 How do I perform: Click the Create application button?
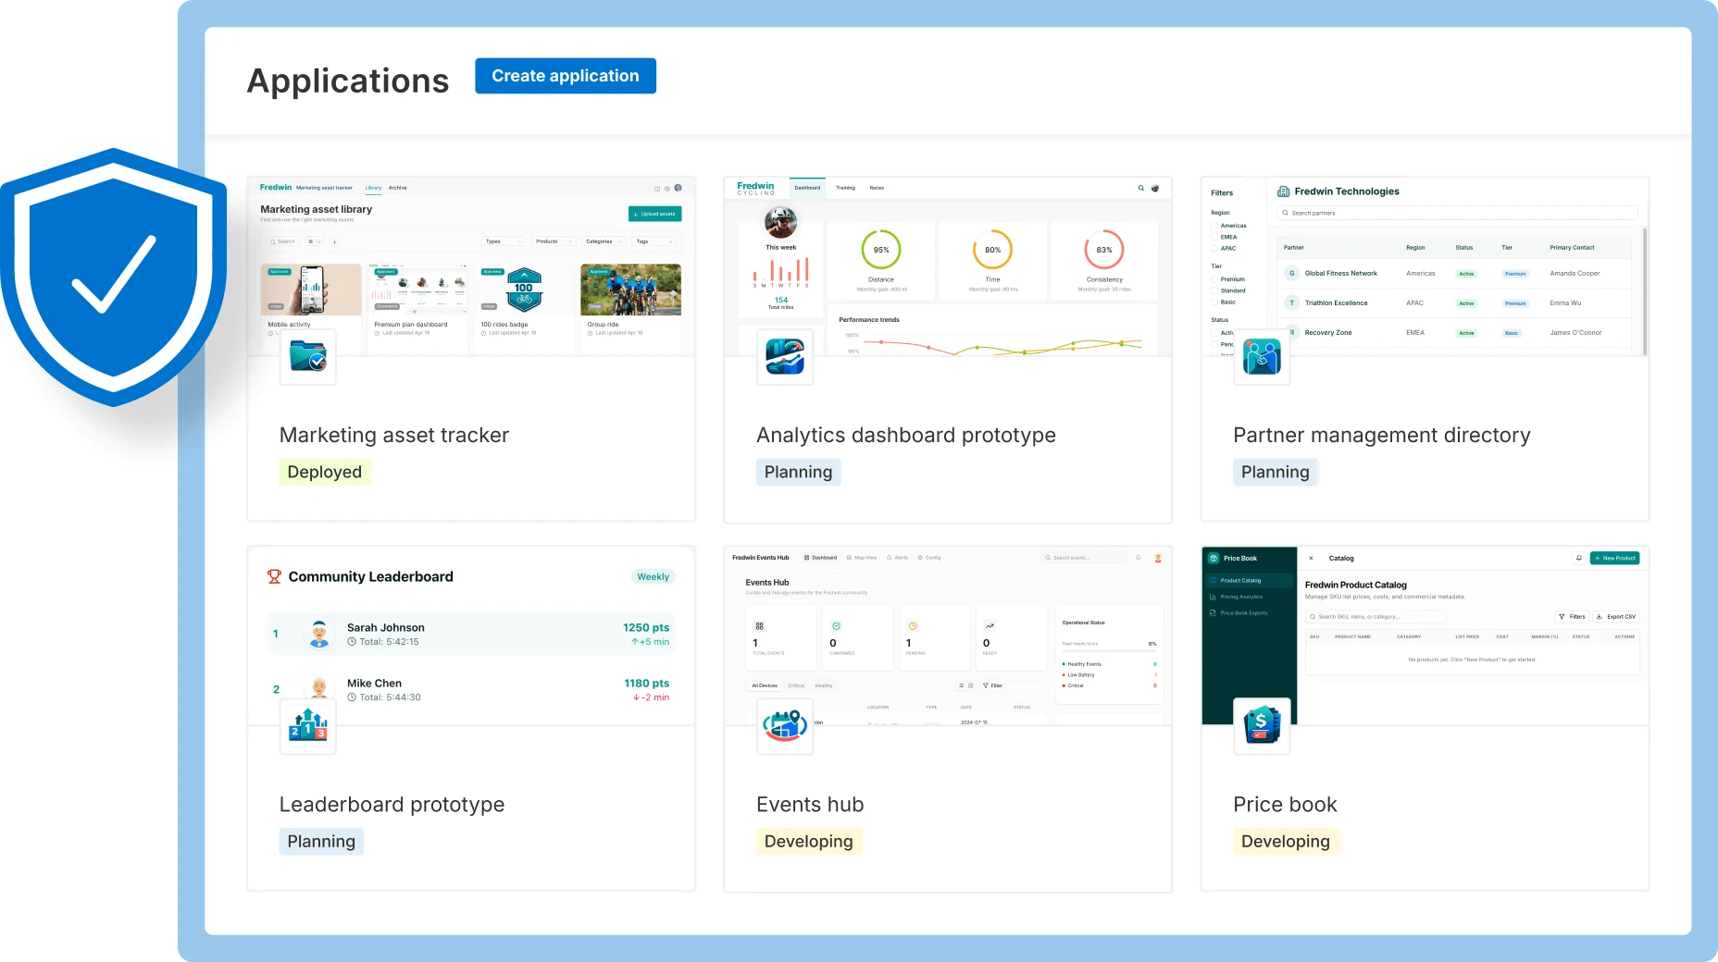click(x=566, y=76)
